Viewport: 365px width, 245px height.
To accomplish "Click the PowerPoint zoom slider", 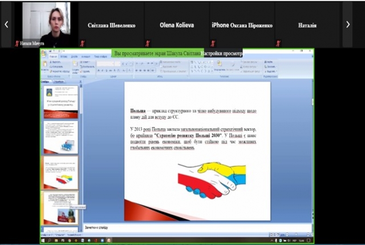I will (x=296, y=234).
